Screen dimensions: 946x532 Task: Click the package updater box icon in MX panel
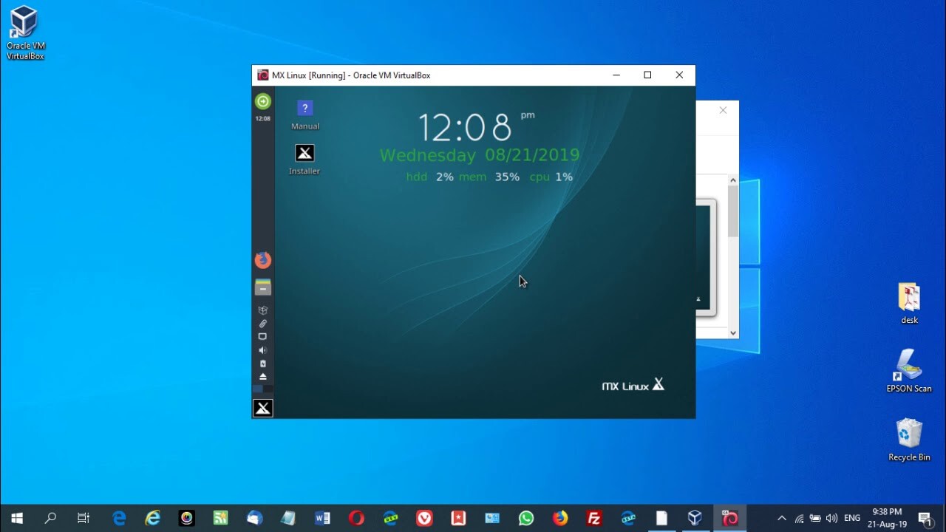point(262,310)
